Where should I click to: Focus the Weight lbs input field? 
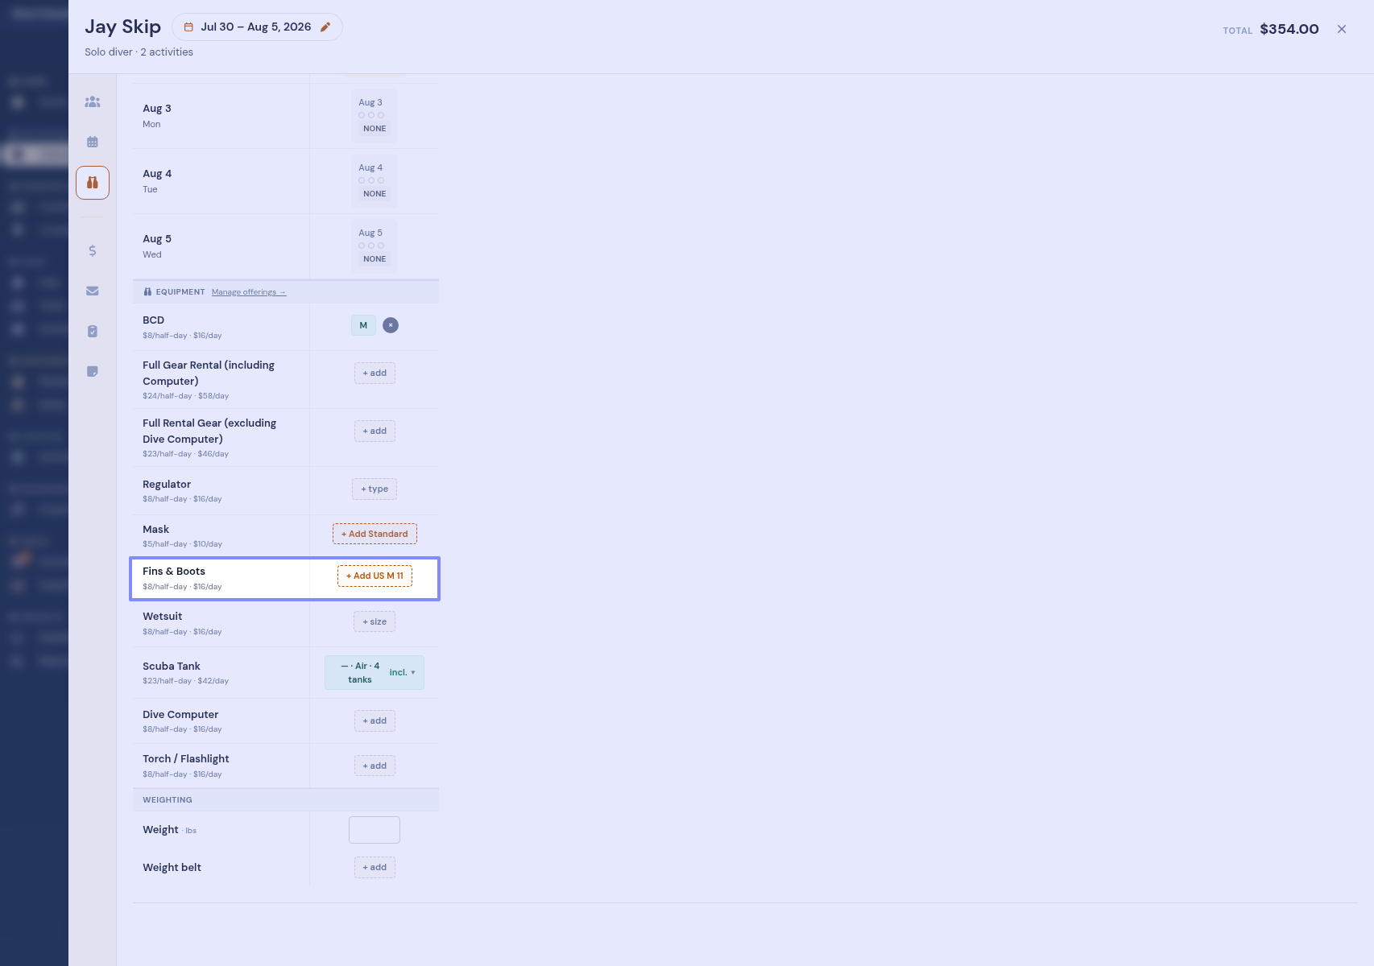[375, 830]
